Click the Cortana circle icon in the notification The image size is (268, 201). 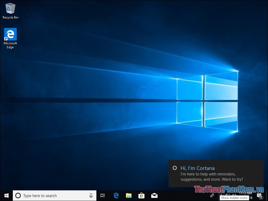pyautogui.click(x=174, y=168)
